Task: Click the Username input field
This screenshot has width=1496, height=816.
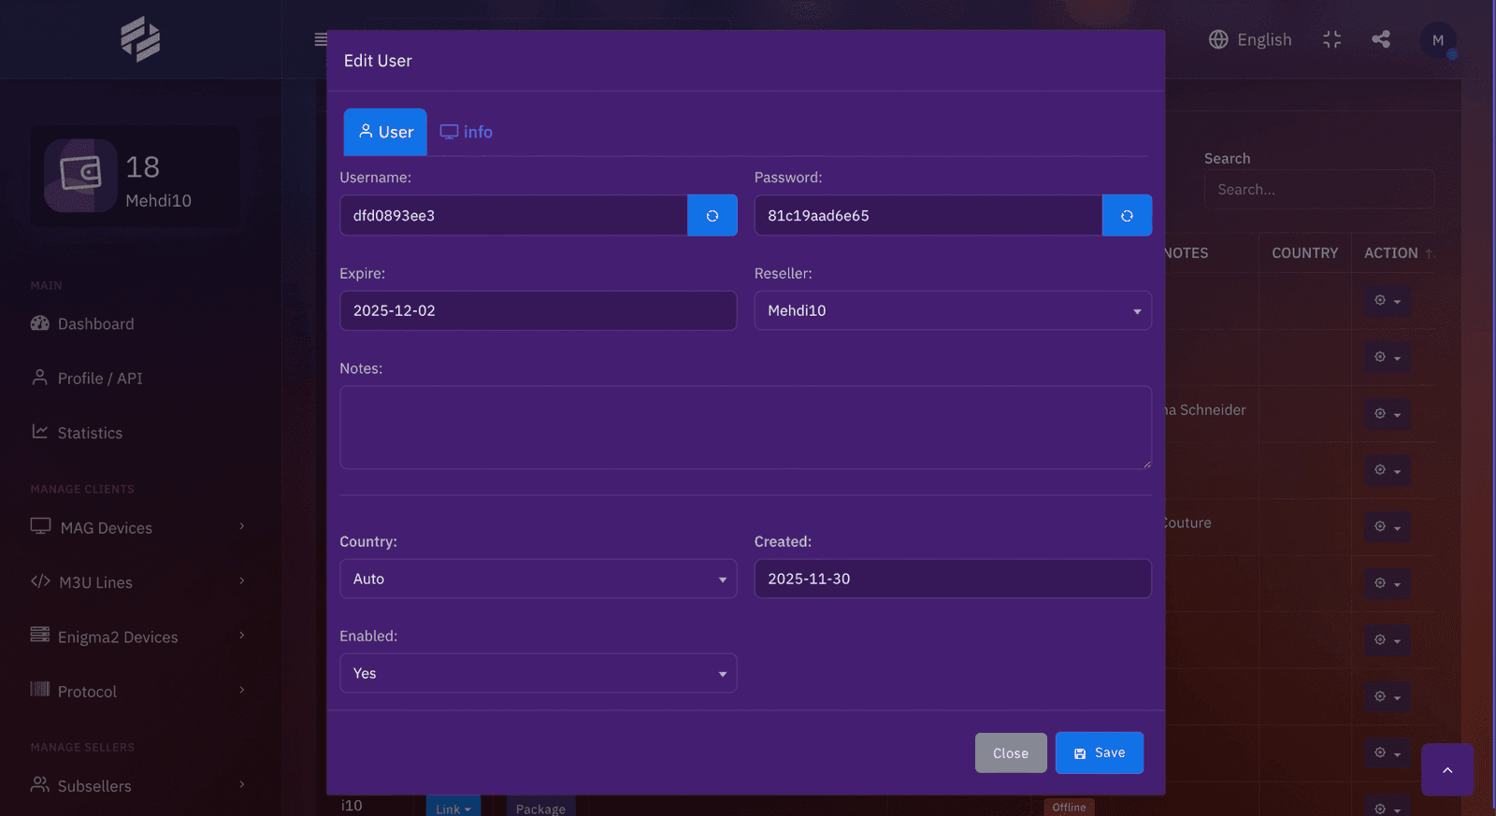Action: [x=513, y=216]
